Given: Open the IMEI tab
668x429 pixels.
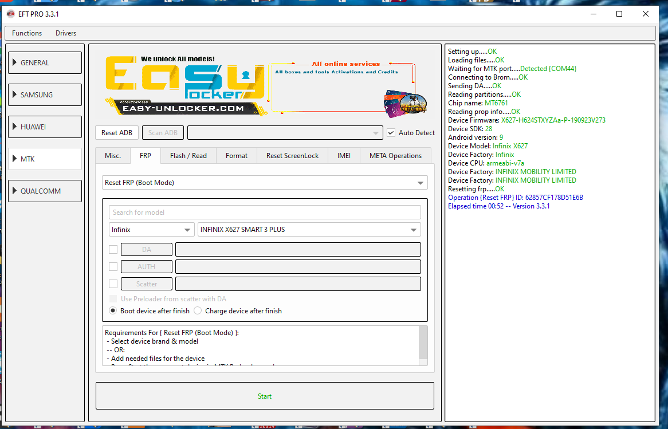Looking at the screenshot, I should pos(344,155).
